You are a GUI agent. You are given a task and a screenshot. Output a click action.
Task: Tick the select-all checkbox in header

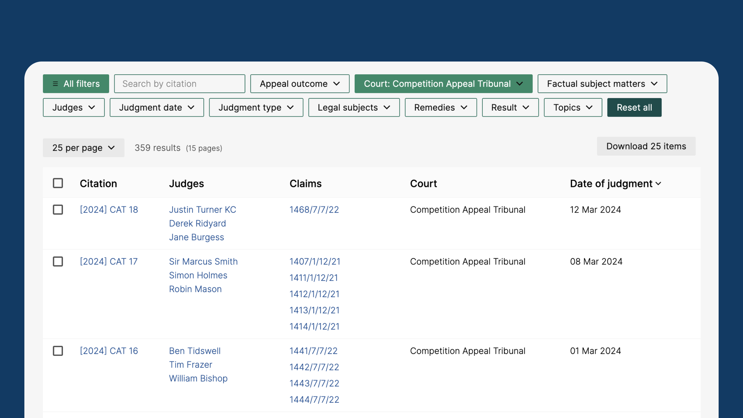[58, 183]
